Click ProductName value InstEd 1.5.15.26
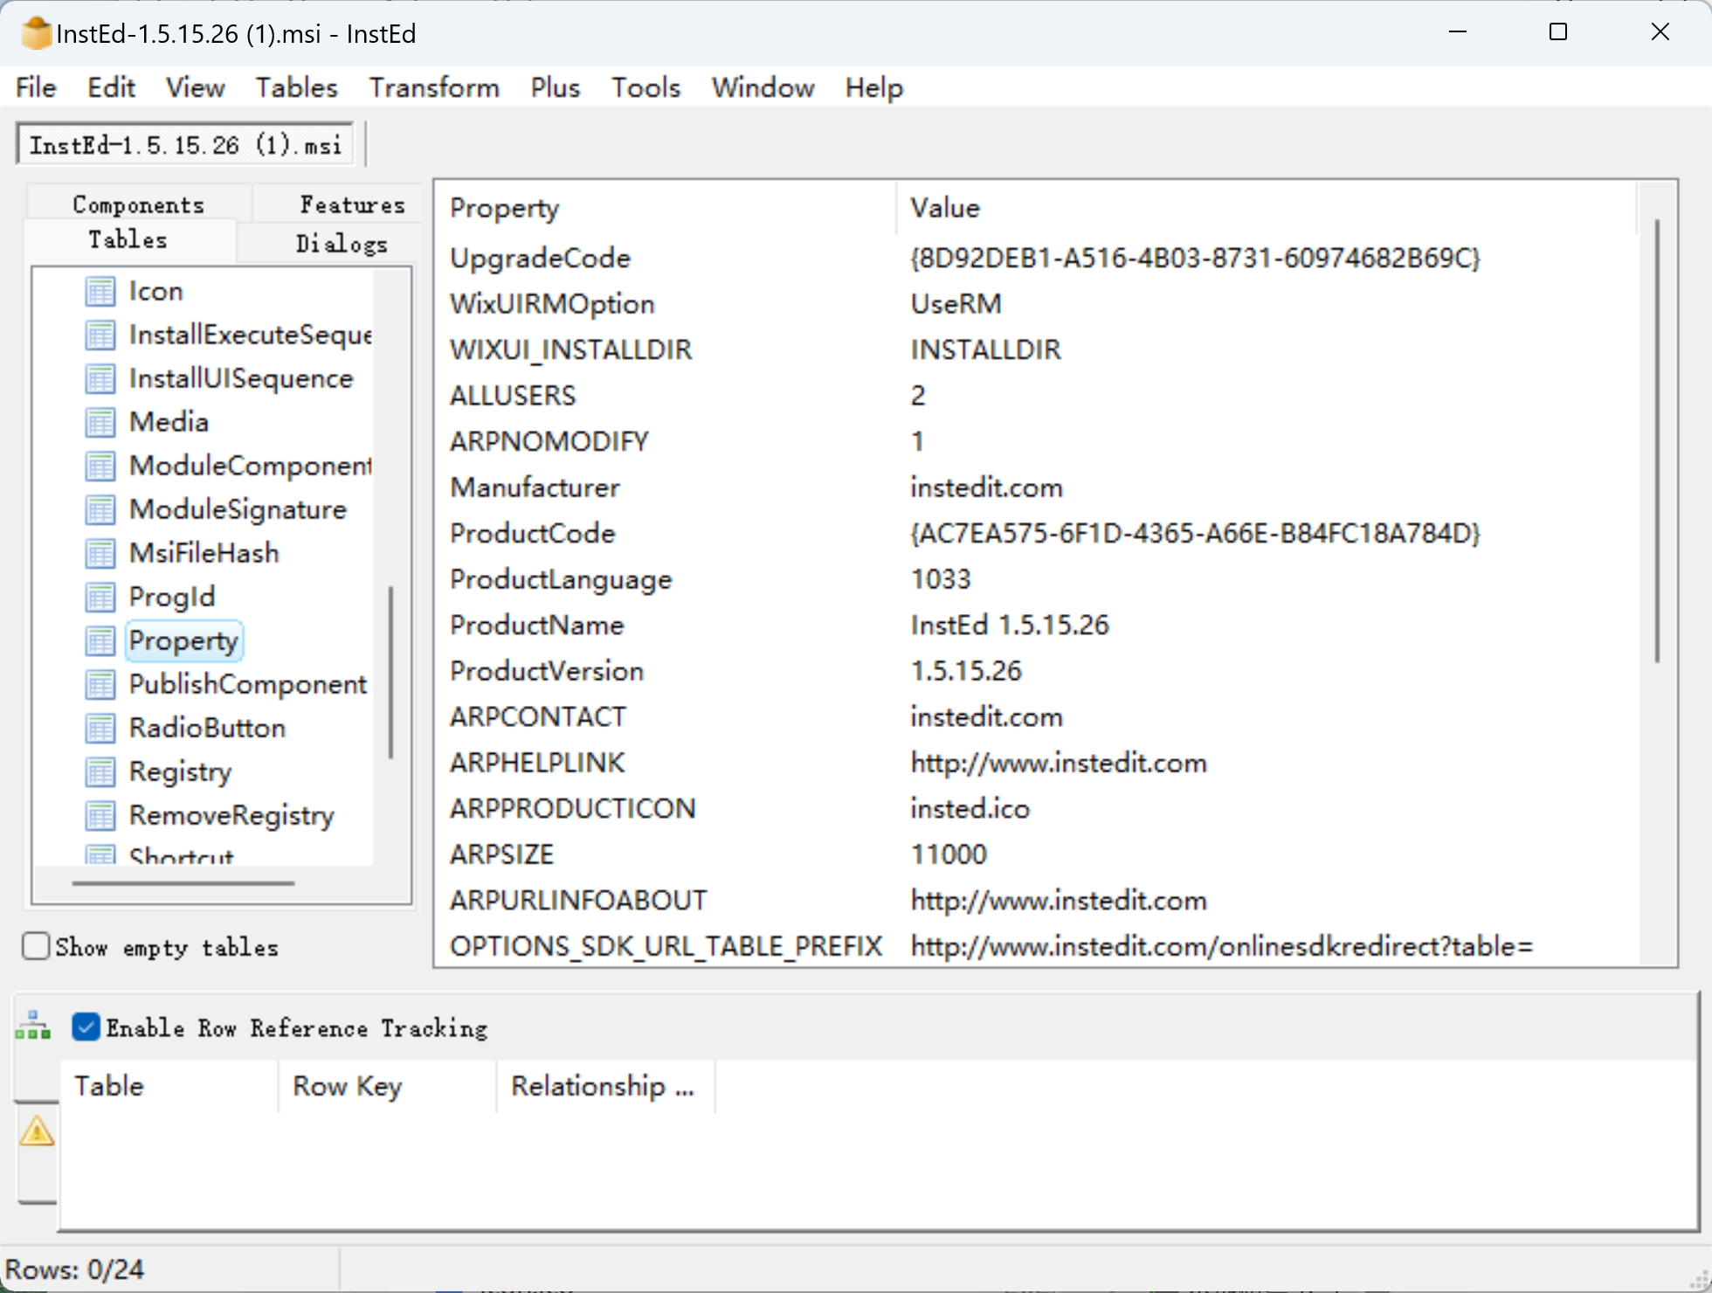The width and height of the screenshot is (1712, 1293). pyautogui.click(x=1010, y=625)
